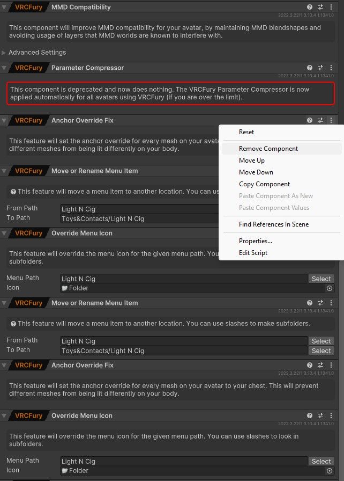This screenshot has height=481, width=344.
Task: Collapse Move or Rename Menu Item partly covered by menu
Action: tap(4, 171)
